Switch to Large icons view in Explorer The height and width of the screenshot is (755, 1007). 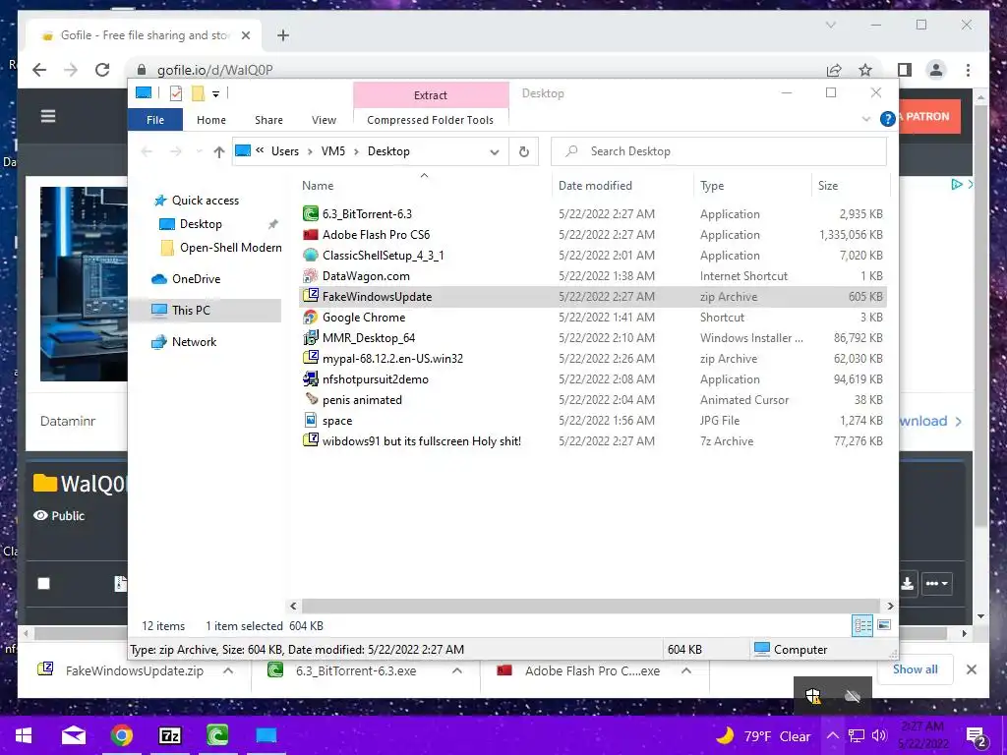(x=884, y=625)
